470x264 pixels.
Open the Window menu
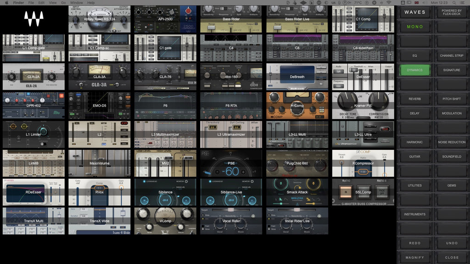77,3
